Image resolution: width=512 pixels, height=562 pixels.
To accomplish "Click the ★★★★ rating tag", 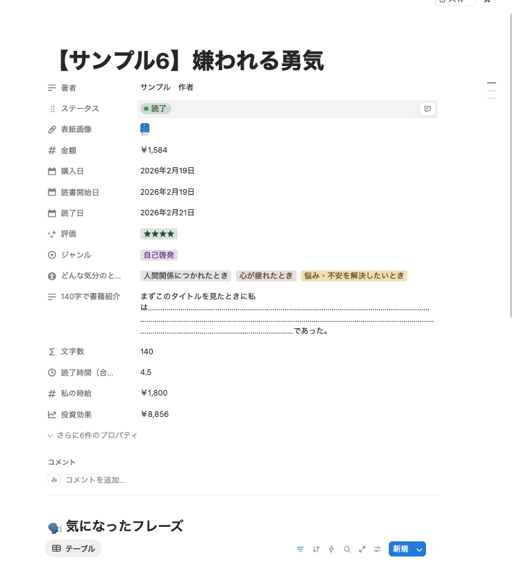I will pos(159,234).
